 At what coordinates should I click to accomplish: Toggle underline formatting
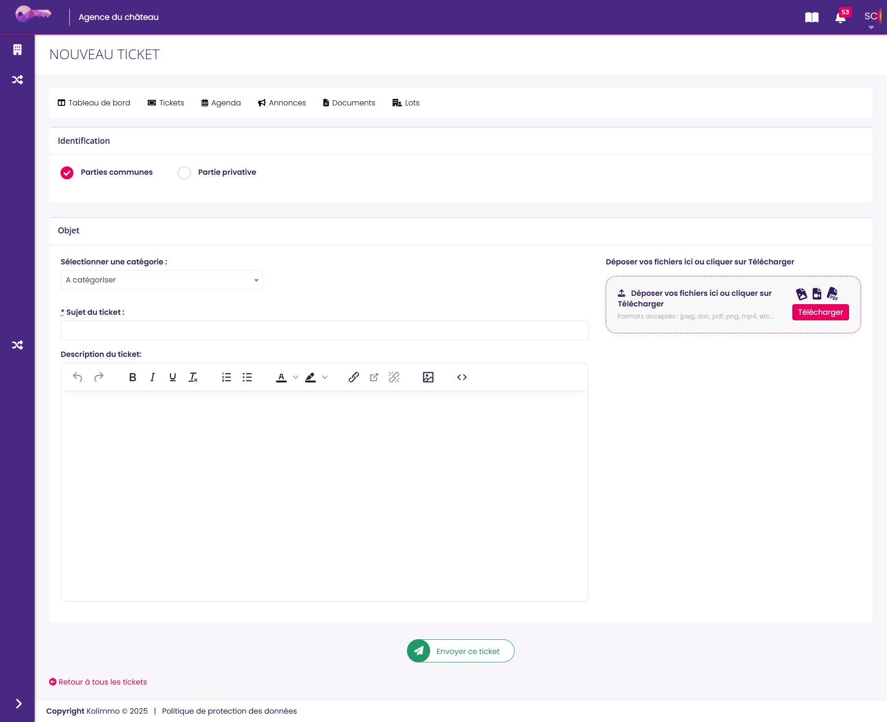click(x=173, y=377)
